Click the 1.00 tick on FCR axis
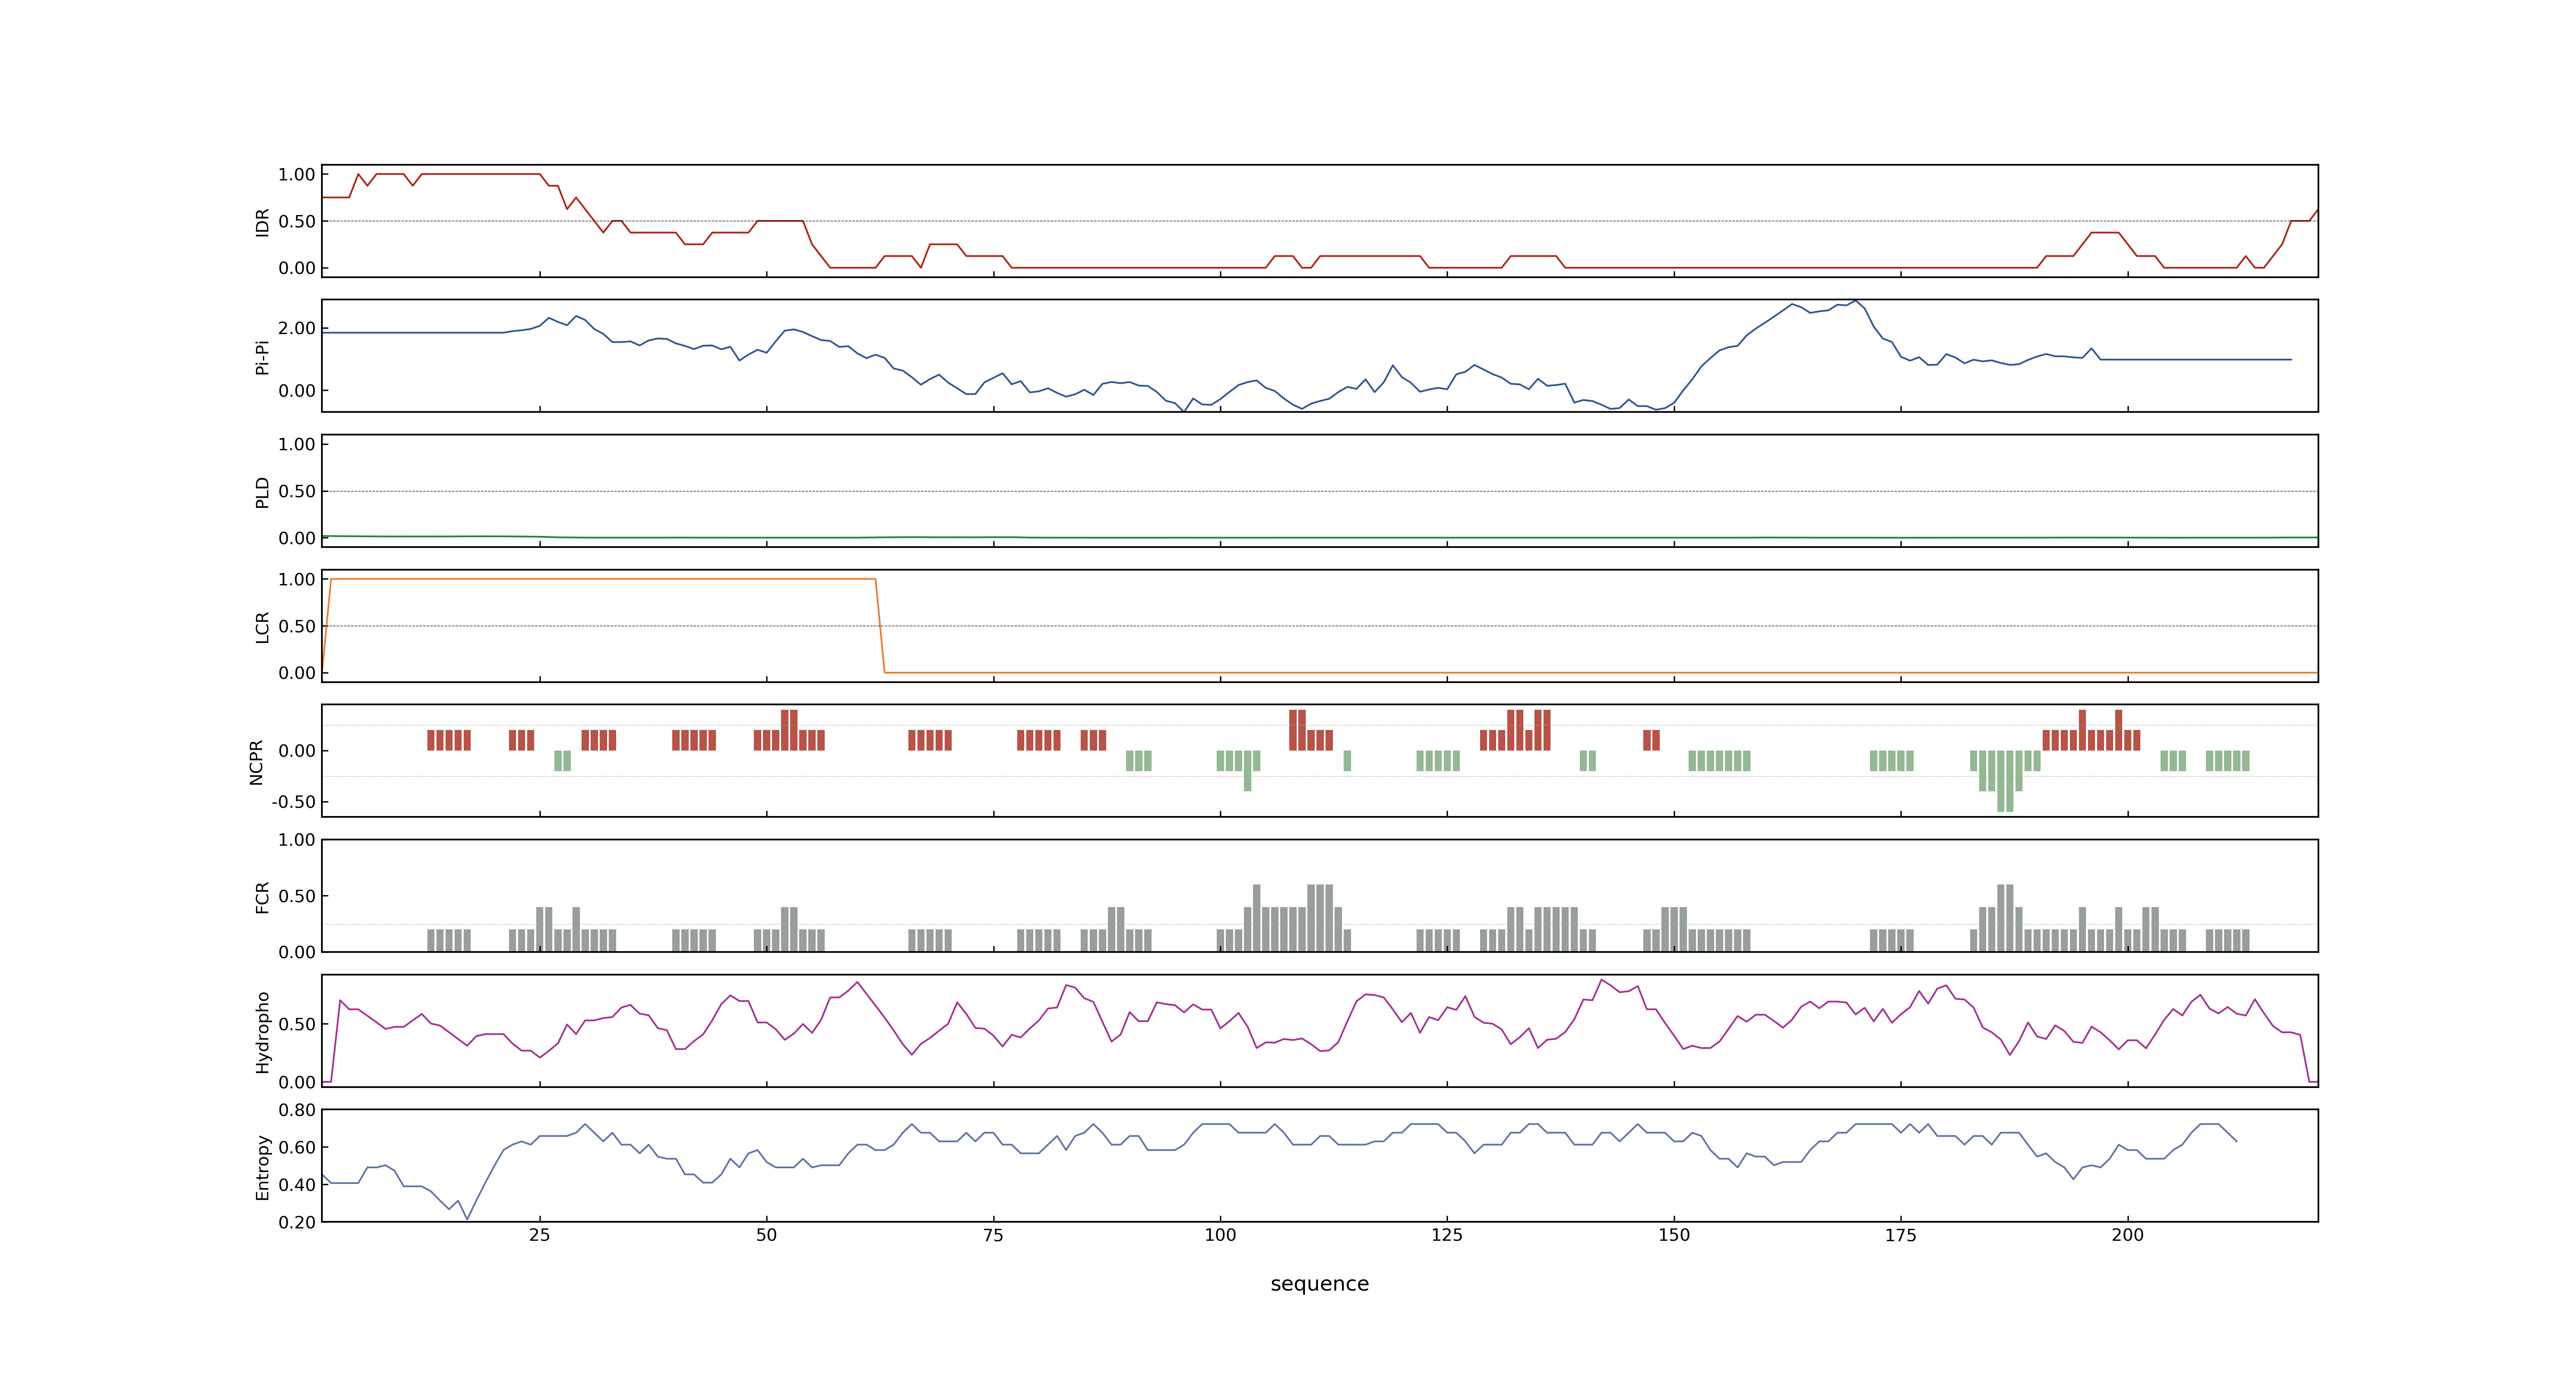2576x1373 pixels. tap(297, 840)
